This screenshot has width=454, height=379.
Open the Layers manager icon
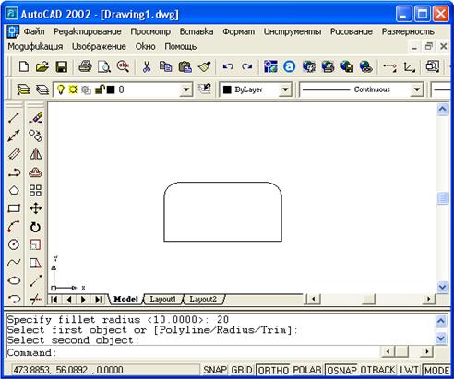click(x=23, y=89)
